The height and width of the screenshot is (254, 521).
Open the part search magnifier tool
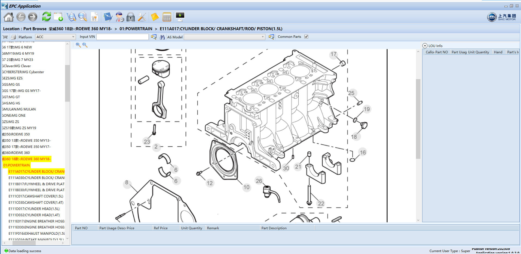pyautogui.click(x=71, y=17)
